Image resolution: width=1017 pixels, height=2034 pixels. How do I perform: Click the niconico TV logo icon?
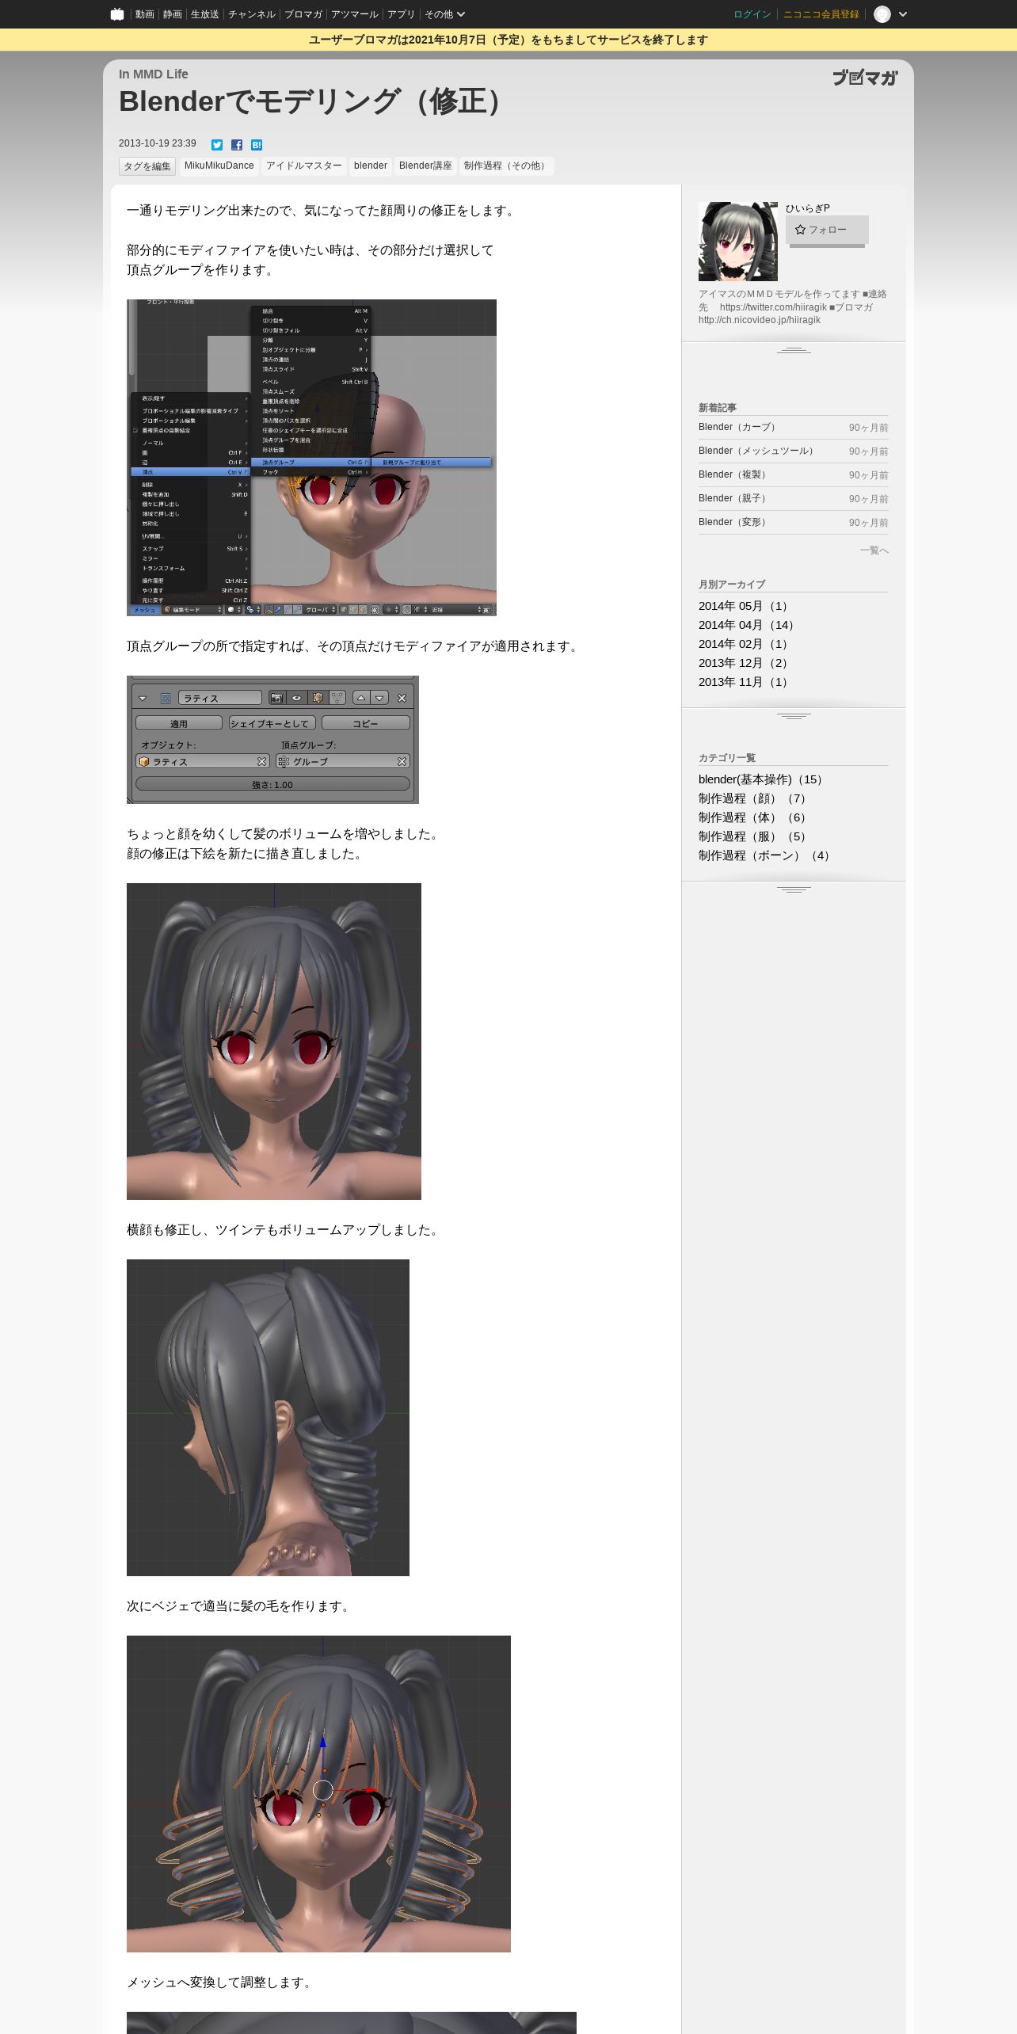tap(117, 14)
